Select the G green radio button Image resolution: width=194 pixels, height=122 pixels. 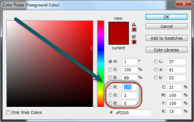tap(110, 95)
